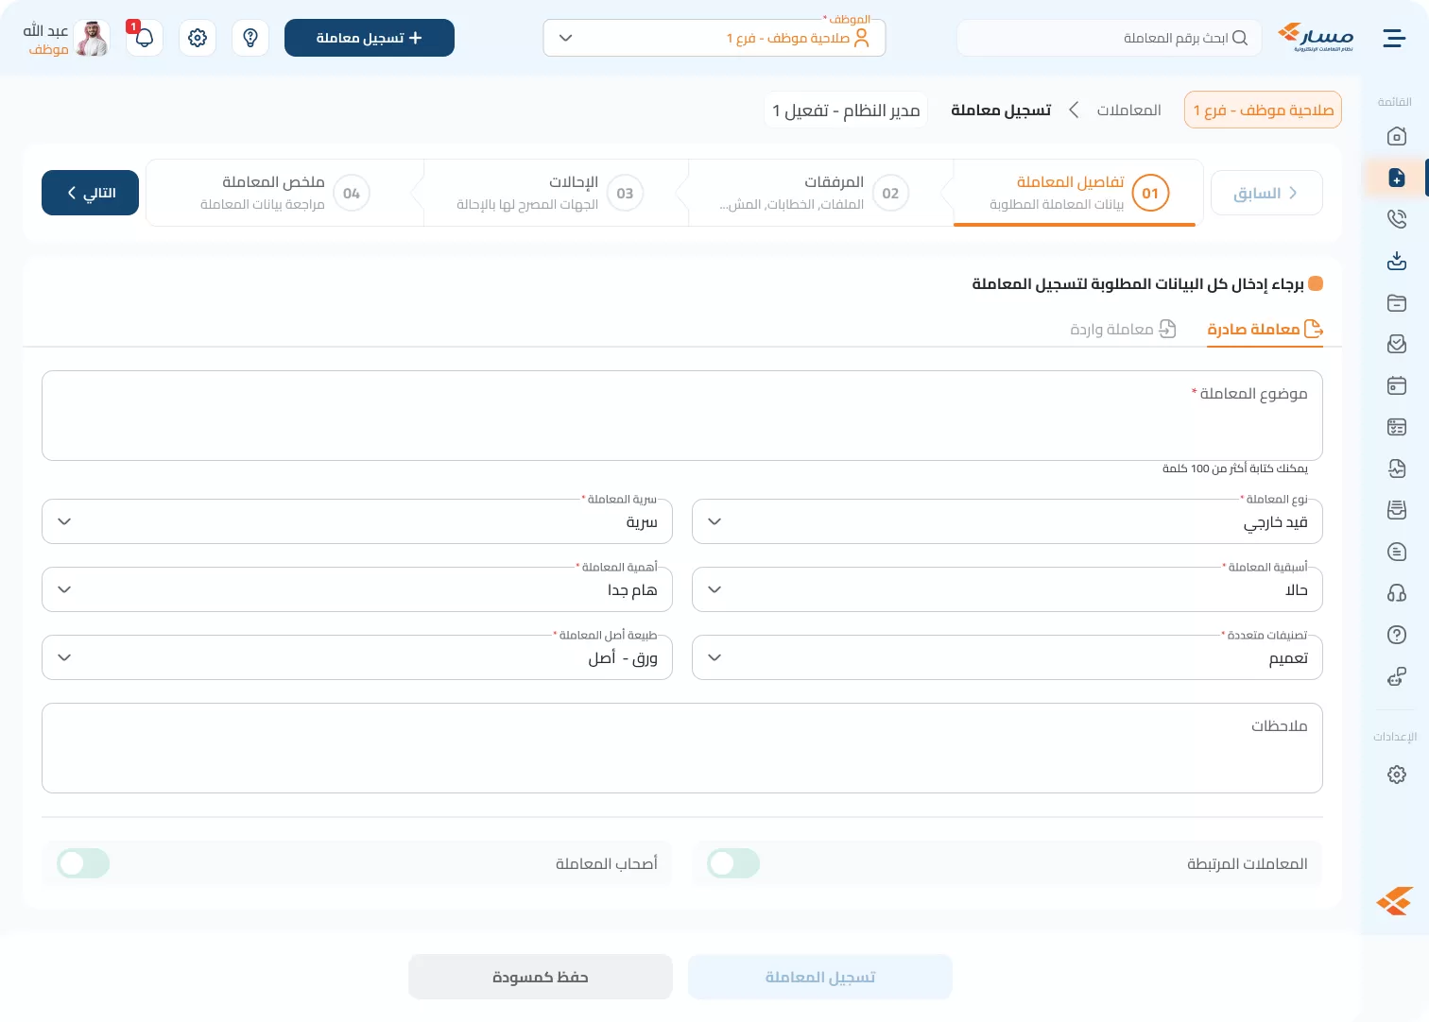1429x1022 pixels.
Task: Open the notifications bell icon
Action: (145, 38)
